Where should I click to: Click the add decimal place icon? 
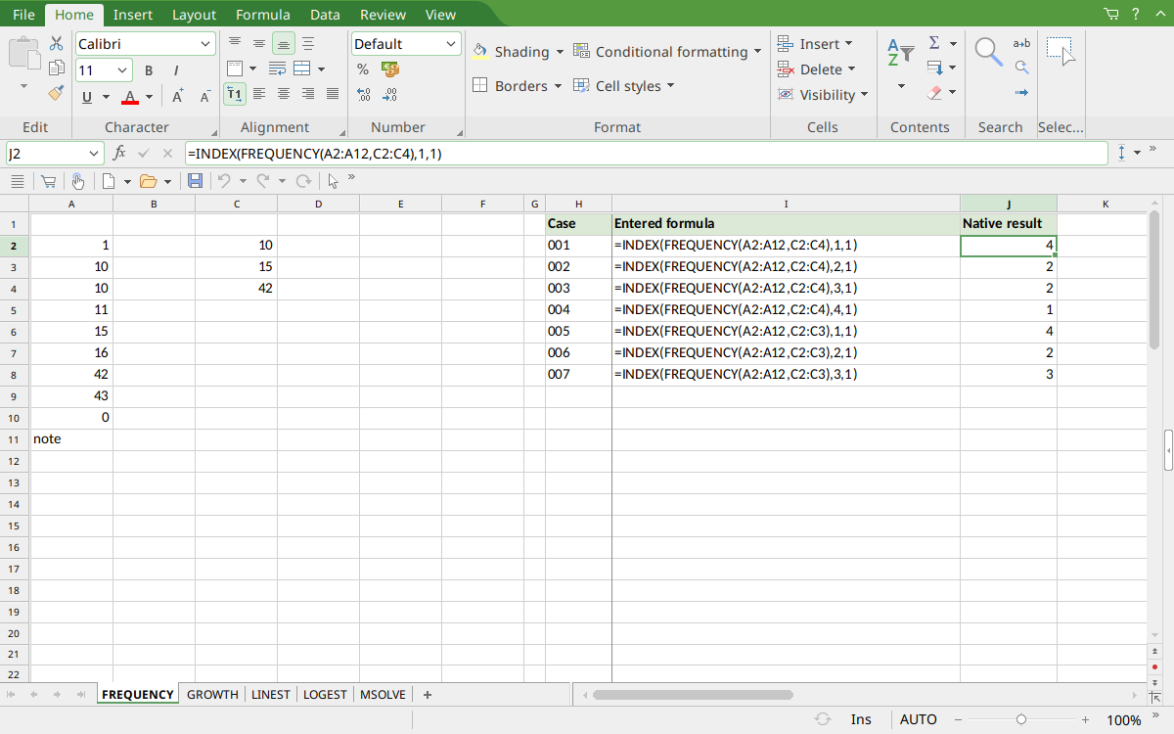tap(363, 94)
